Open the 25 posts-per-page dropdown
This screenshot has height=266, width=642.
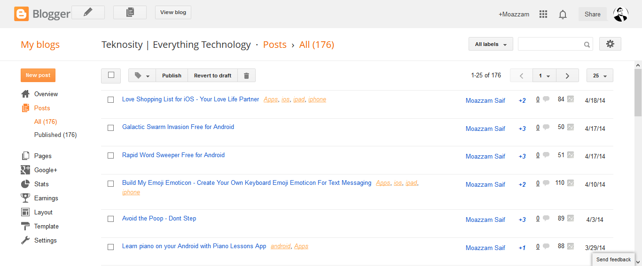click(600, 76)
